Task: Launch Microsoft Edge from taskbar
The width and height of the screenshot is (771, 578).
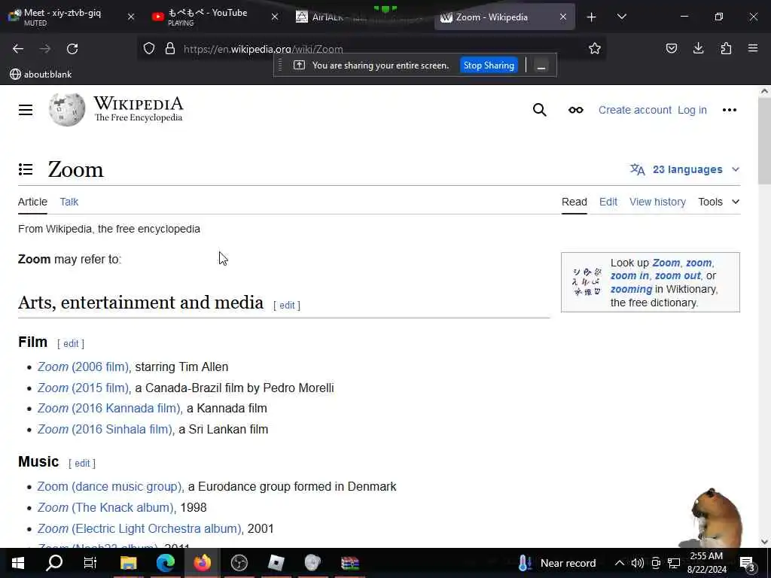Action: click(x=166, y=563)
